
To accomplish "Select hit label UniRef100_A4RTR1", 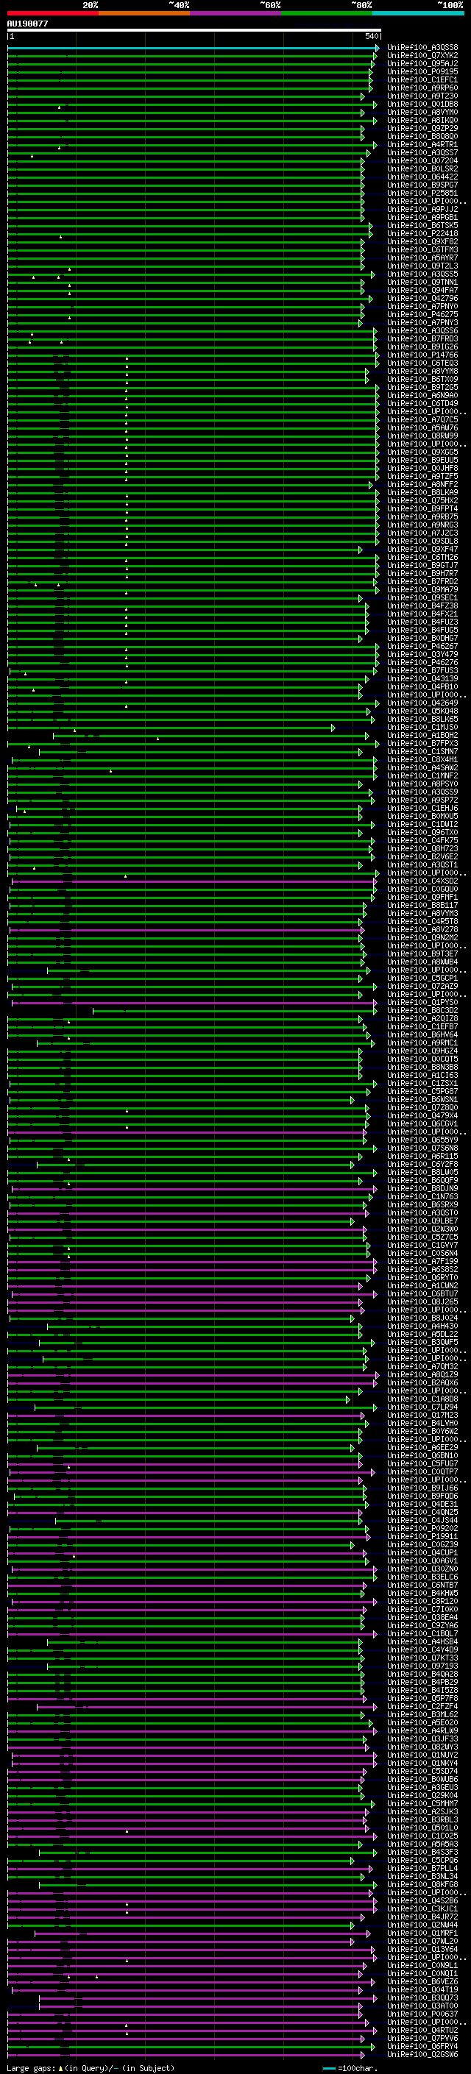I will [422, 145].
